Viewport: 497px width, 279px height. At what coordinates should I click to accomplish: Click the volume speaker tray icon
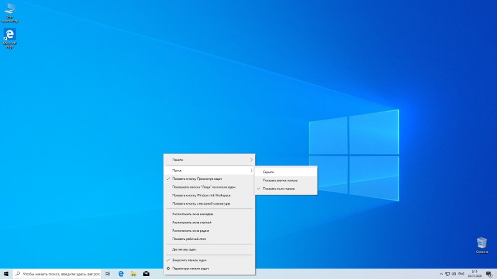point(454,273)
